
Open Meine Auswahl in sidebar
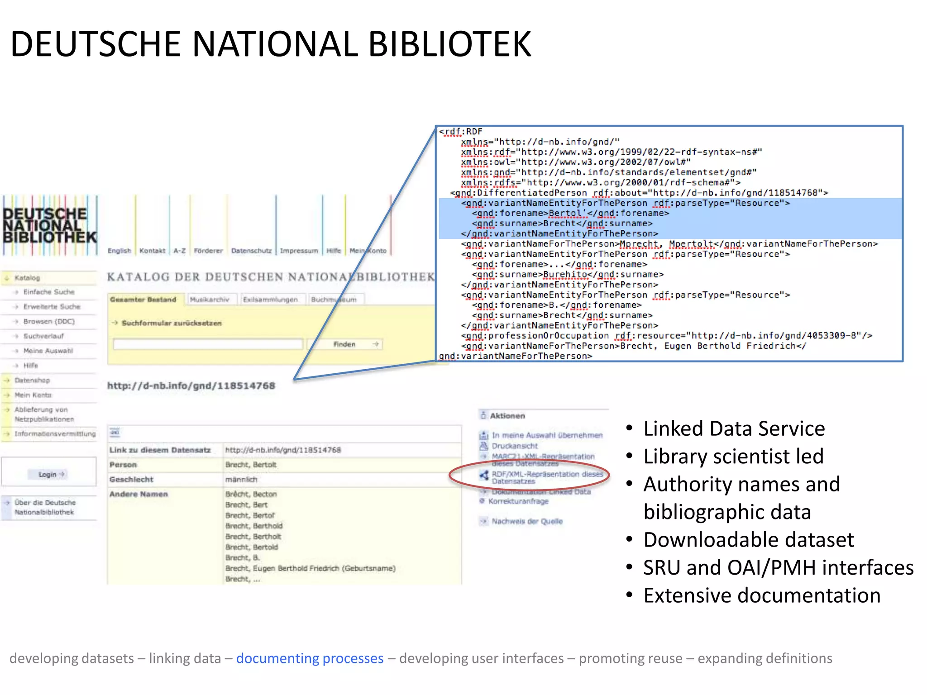tap(48, 351)
